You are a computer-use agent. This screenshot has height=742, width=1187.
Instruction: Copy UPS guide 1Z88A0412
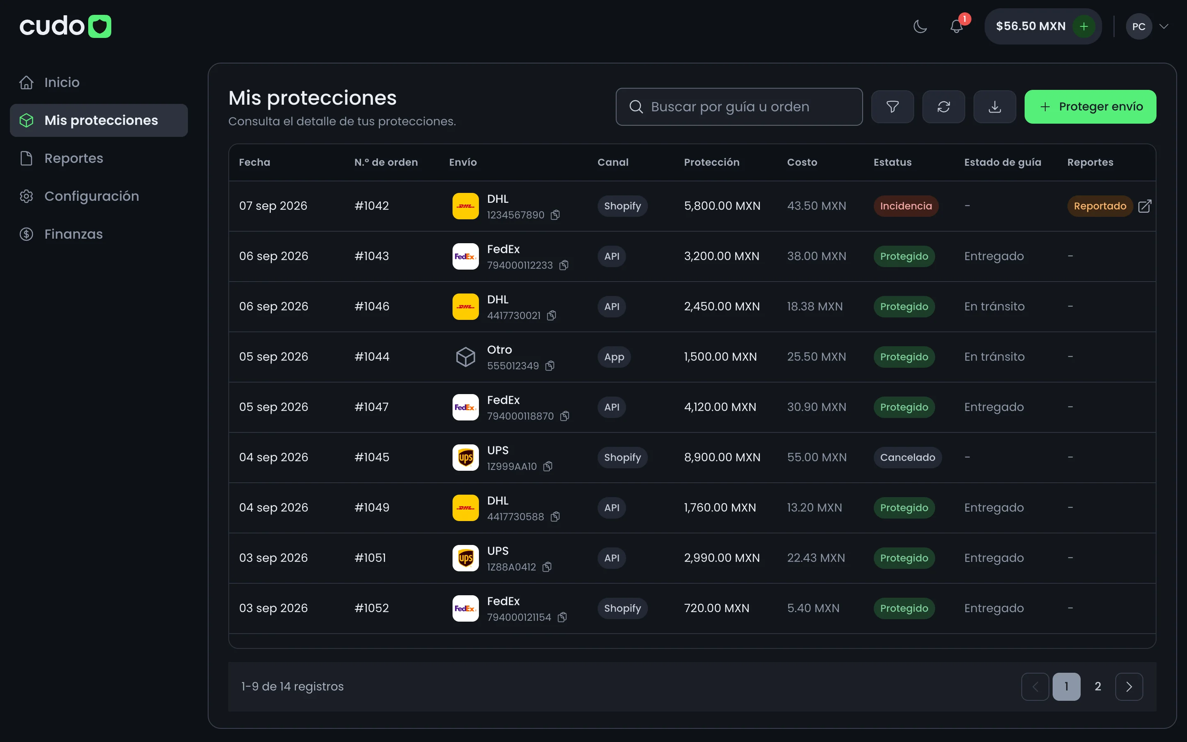coord(547,567)
